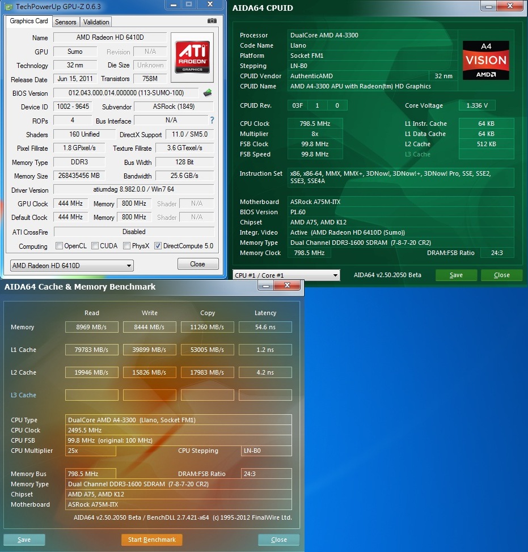Click the L1 Cache Latency value 1.2 ns
528x552 pixels.
pyautogui.click(x=265, y=350)
